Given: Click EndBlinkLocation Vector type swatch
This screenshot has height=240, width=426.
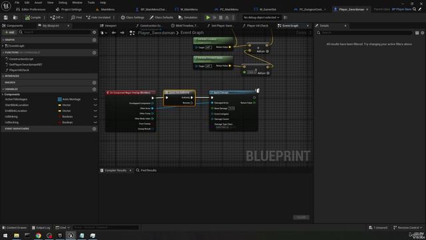Looking at the screenshot, I should click(59, 111).
